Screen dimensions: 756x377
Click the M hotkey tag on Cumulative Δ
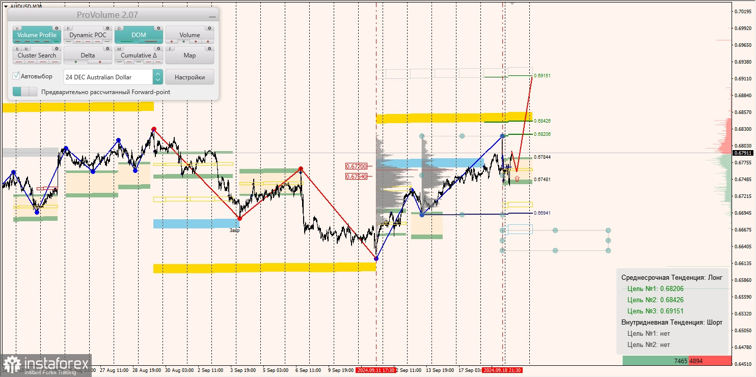coord(120,49)
